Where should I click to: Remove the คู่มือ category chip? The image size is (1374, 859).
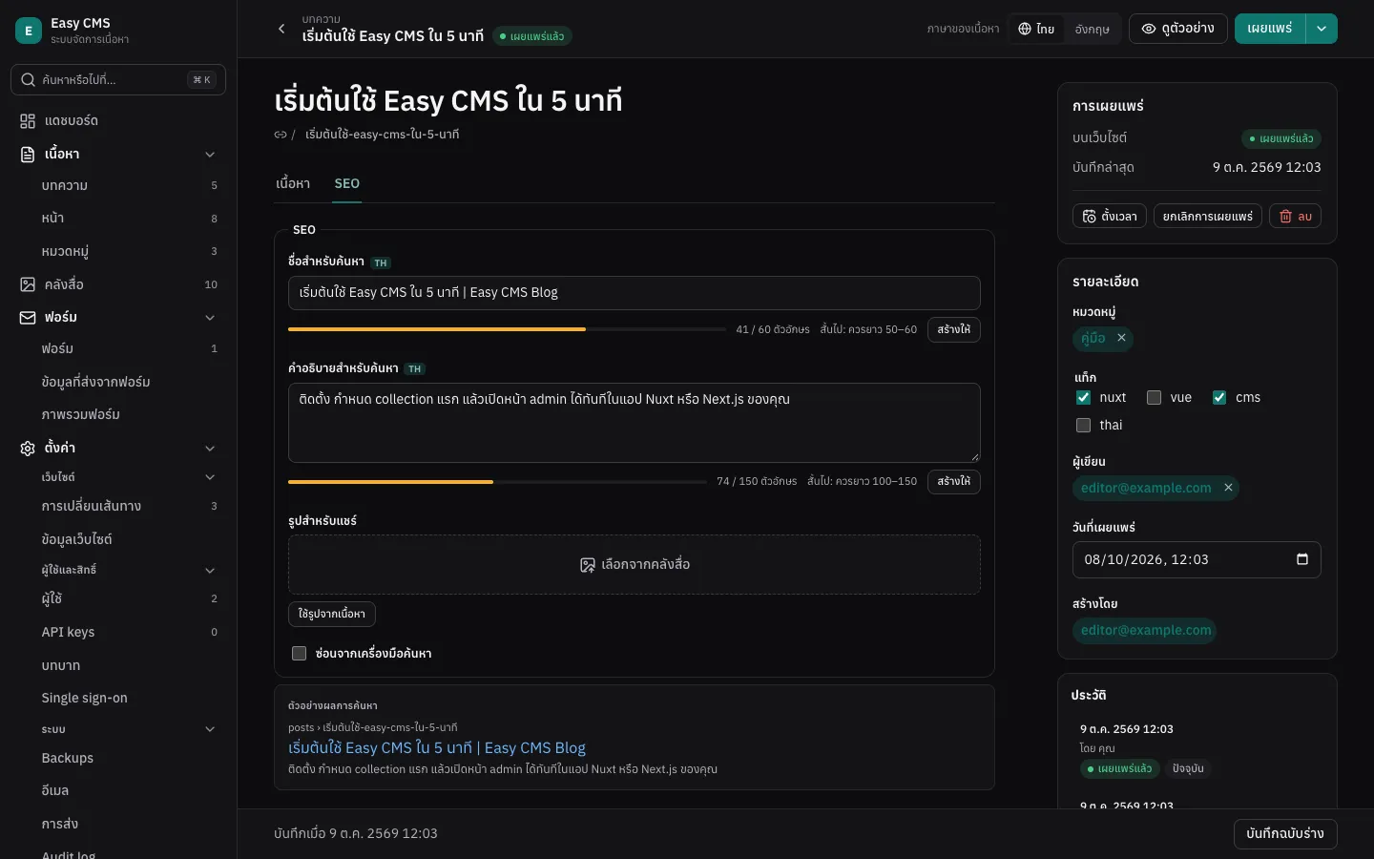pyautogui.click(x=1122, y=338)
